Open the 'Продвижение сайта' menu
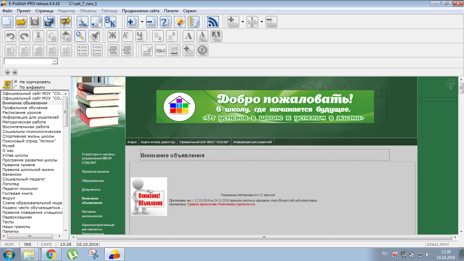Screen dimensions: 464x261 point(141,11)
